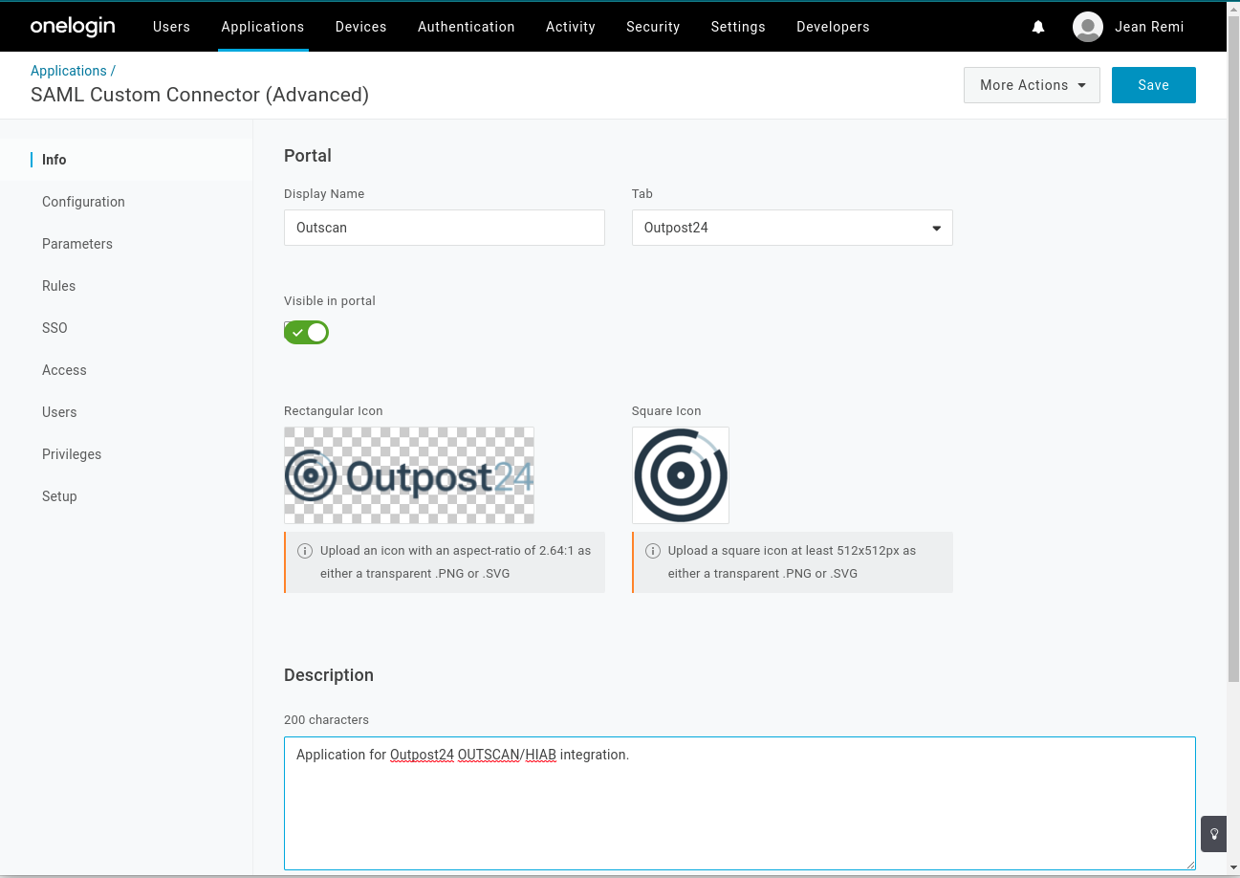Click the Outpost24 rectangular icon image
Viewport: 1240px width, 878px height.
(409, 475)
